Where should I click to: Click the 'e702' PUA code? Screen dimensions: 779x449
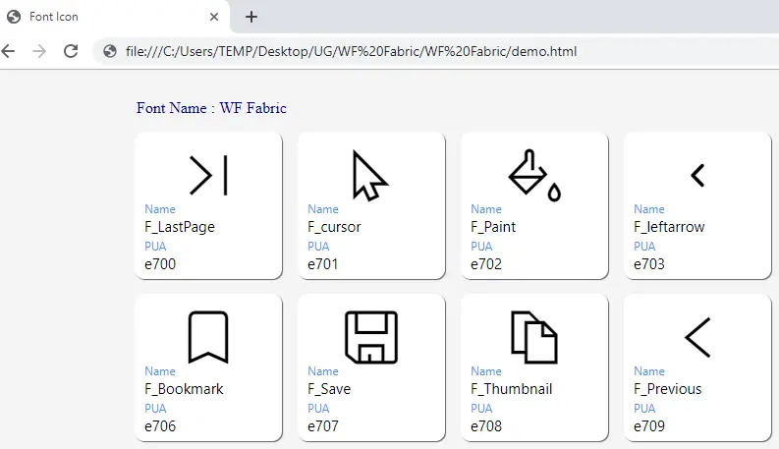coord(486,263)
